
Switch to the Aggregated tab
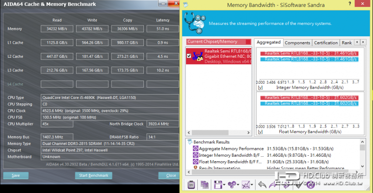(x=268, y=42)
